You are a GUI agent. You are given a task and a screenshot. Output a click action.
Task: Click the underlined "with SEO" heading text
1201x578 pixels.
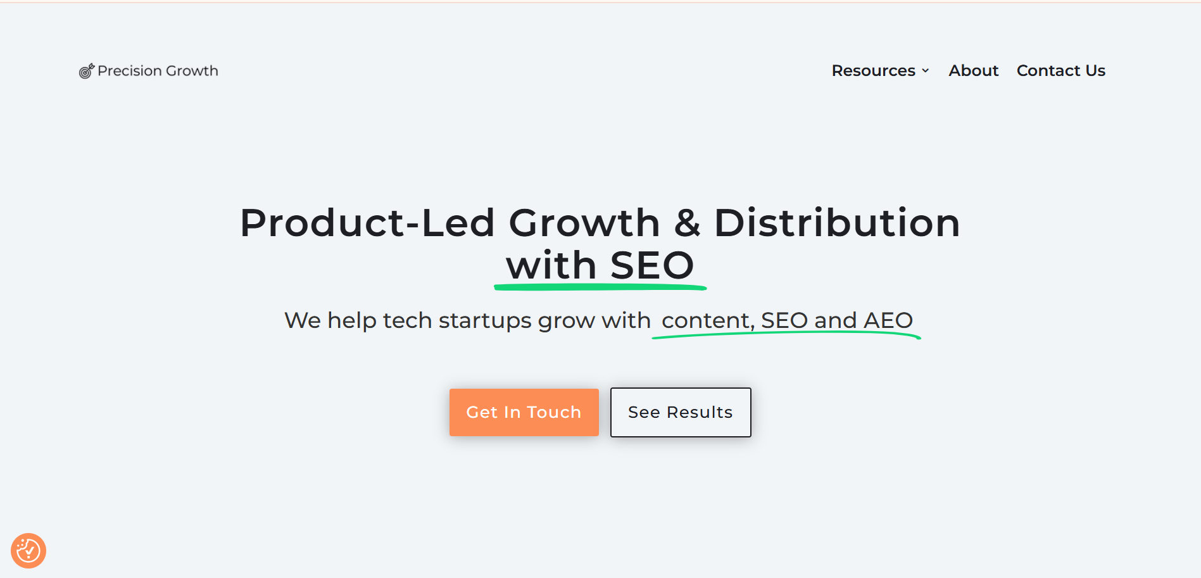(x=600, y=265)
